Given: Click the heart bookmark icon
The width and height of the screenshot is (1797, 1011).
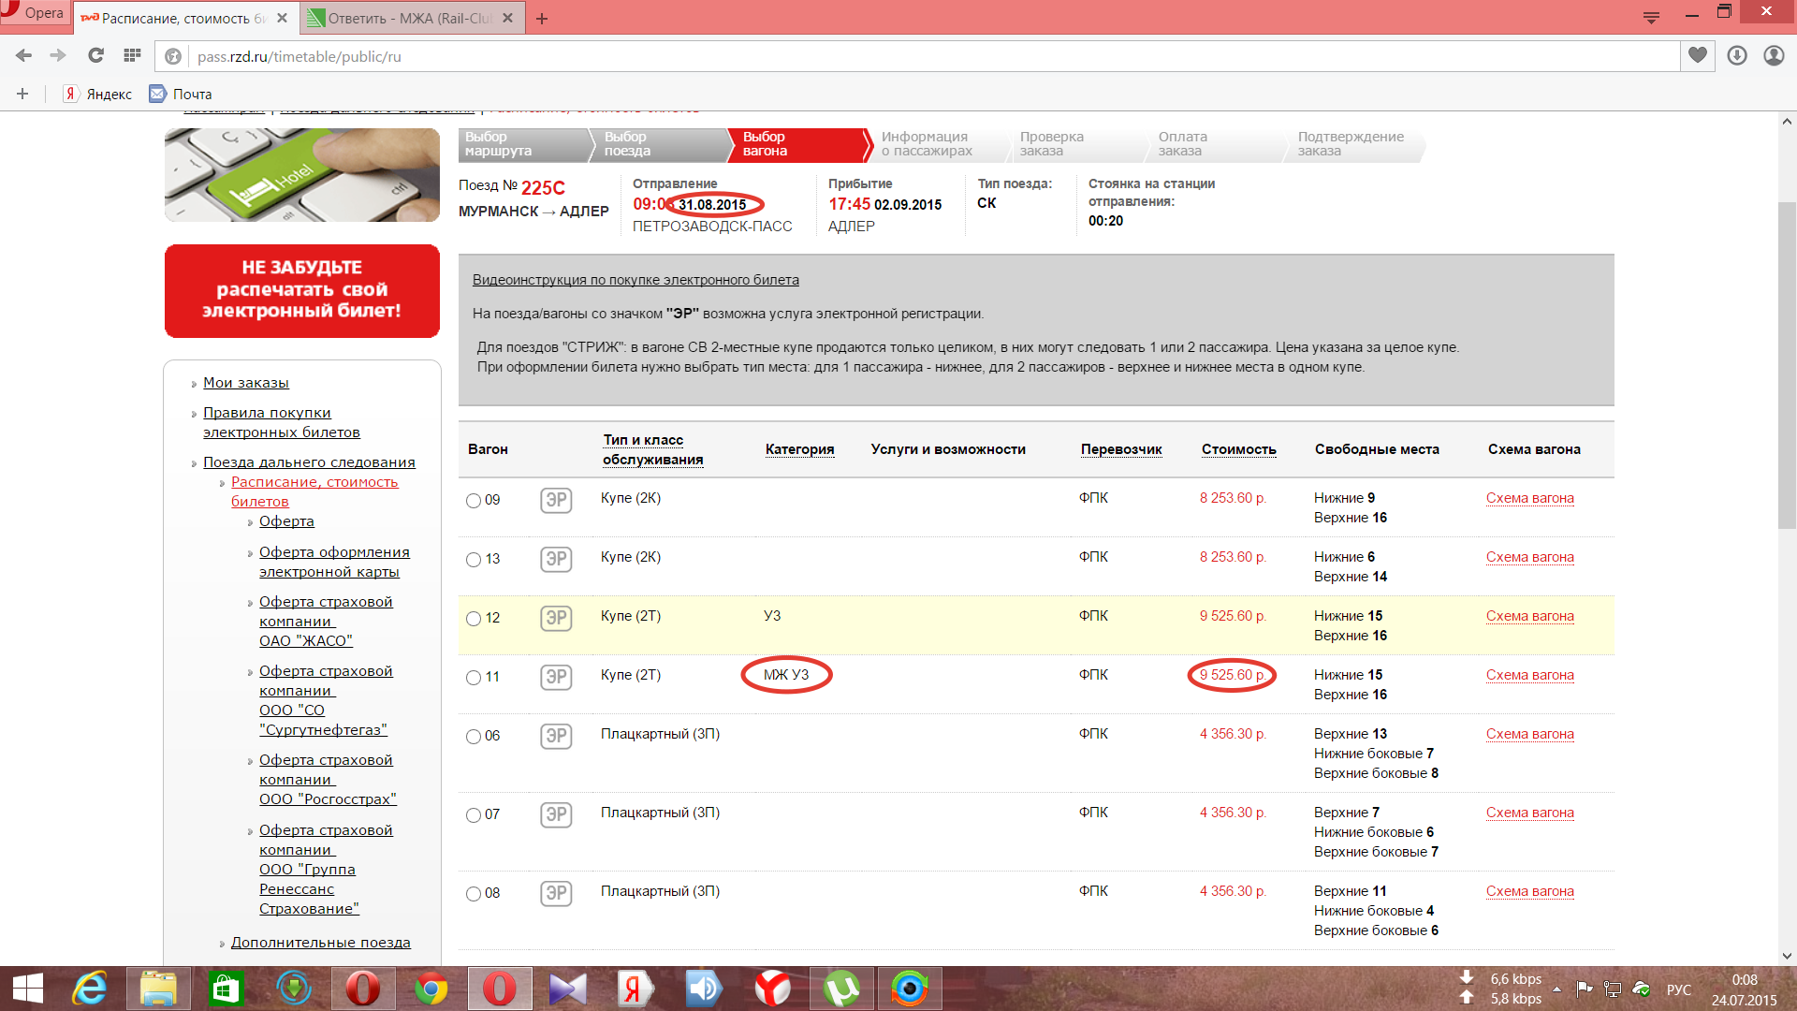Looking at the screenshot, I should pyautogui.click(x=1698, y=56).
